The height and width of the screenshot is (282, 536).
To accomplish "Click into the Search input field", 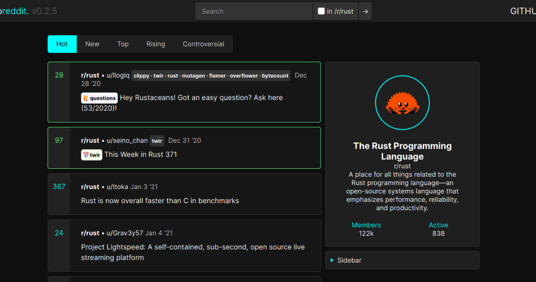I will [254, 11].
